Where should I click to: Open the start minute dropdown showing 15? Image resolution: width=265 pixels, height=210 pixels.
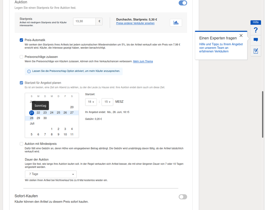[x=107, y=102]
